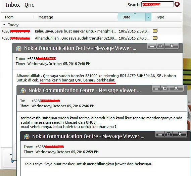Maximize the 2:59 PM Message Viewer window
The height and width of the screenshot is (176, 191).
click(169, 134)
